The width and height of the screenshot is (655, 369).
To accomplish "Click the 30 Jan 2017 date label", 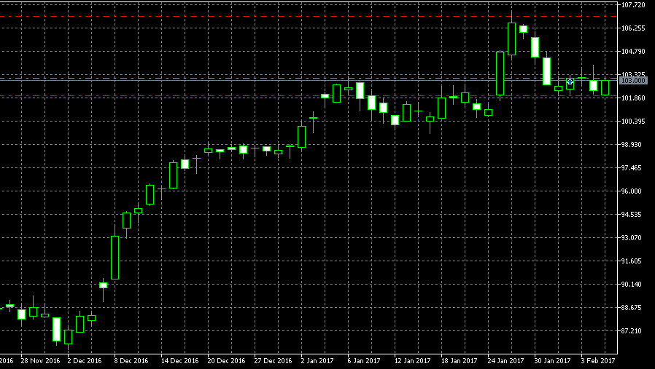I will [553, 361].
